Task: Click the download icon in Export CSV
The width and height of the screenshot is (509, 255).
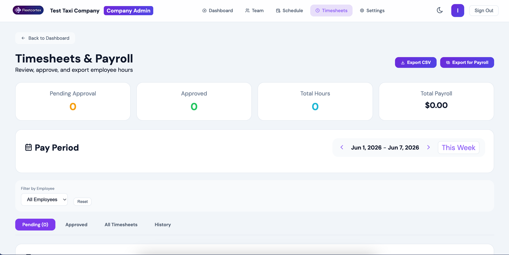Action: [x=403, y=63]
